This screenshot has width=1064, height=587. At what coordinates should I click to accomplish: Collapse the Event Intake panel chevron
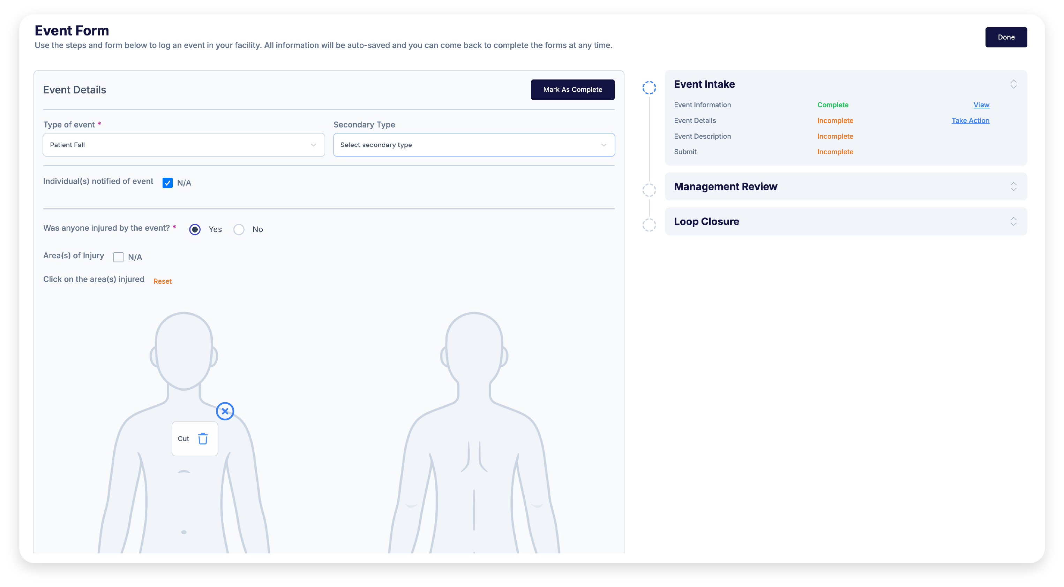pyautogui.click(x=1014, y=84)
